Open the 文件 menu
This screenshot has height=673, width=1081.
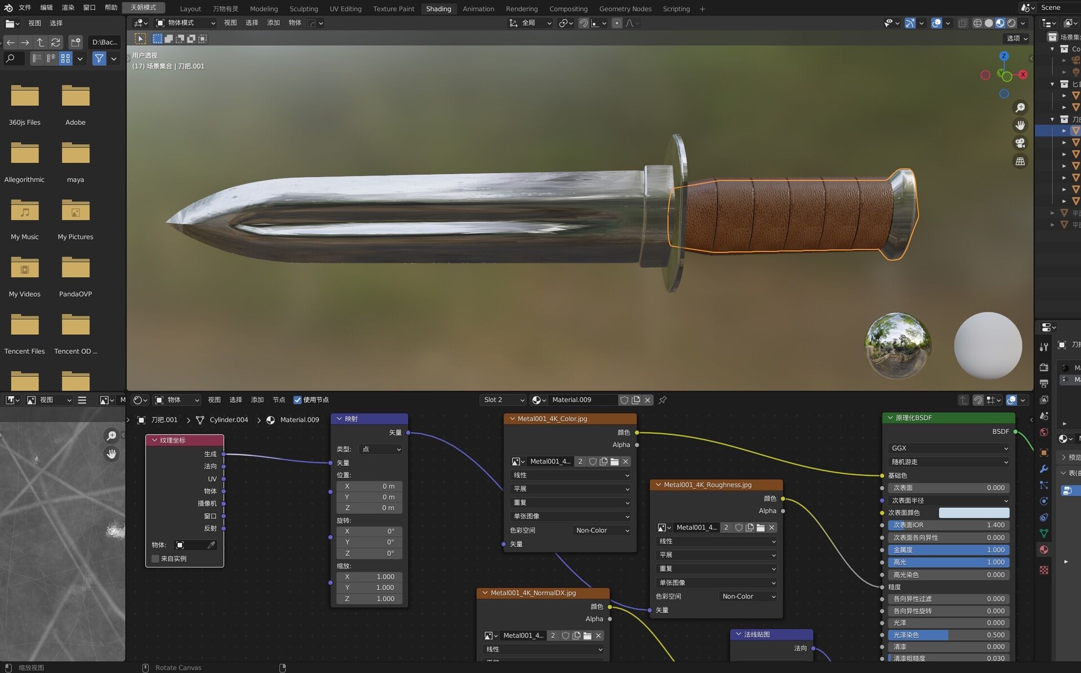coord(25,8)
